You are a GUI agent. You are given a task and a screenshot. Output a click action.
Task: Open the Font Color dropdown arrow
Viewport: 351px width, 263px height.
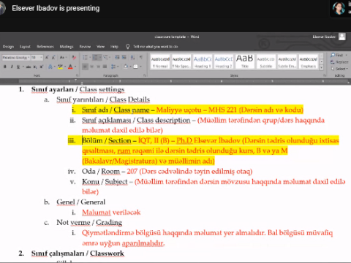[75, 66]
